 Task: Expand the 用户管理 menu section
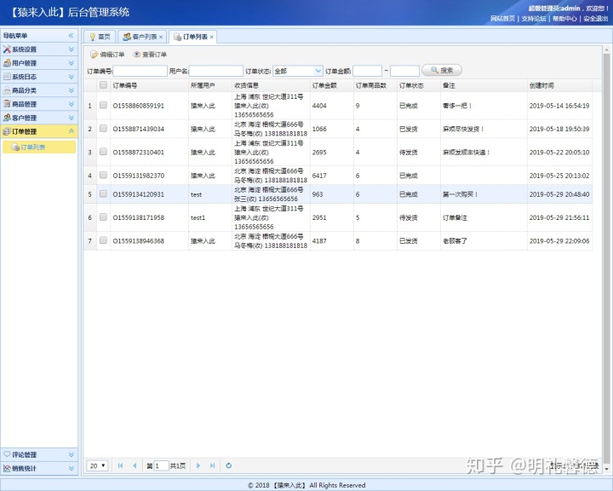click(x=72, y=63)
